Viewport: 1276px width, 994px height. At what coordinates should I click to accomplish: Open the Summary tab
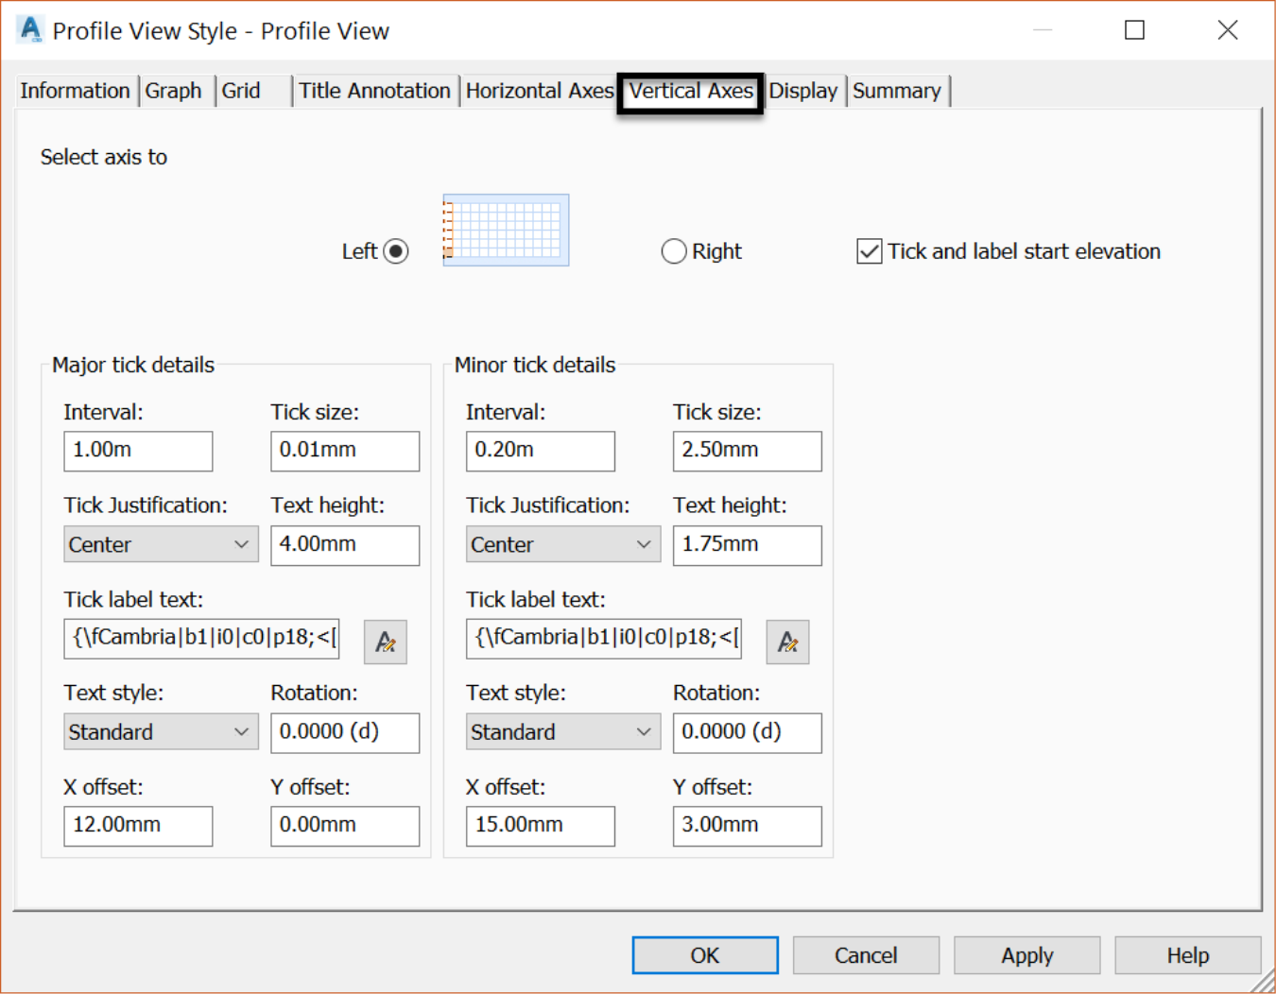pos(897,91)
